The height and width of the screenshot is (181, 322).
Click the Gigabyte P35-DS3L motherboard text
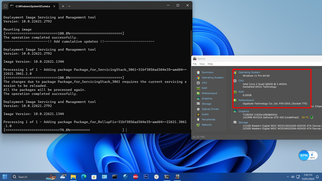point(275,104)
